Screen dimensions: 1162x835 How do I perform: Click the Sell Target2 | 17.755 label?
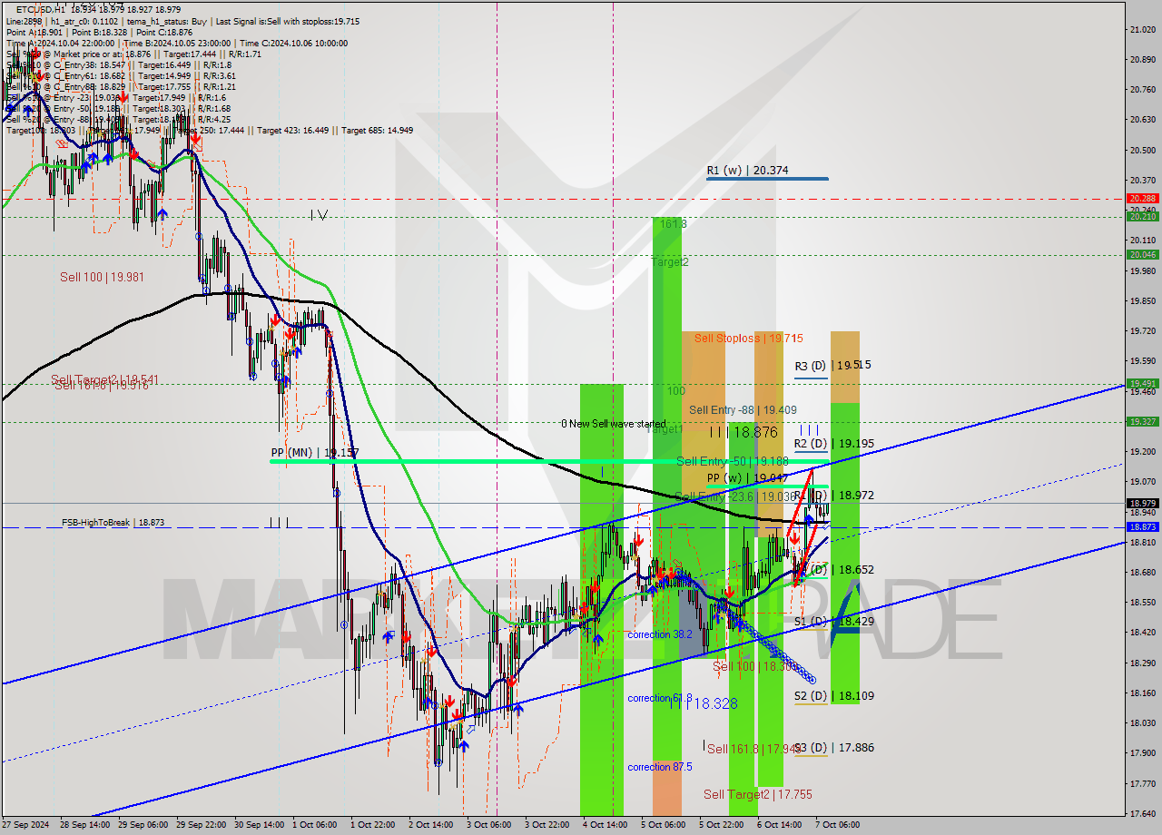[758, 793]
